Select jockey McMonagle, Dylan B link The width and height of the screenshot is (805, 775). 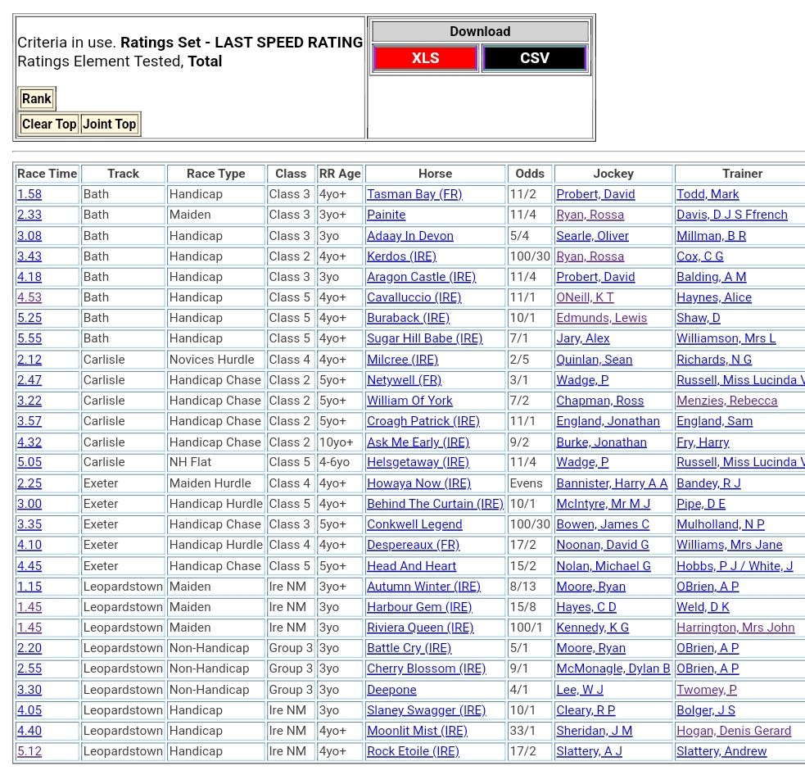[x=613, y=668]
